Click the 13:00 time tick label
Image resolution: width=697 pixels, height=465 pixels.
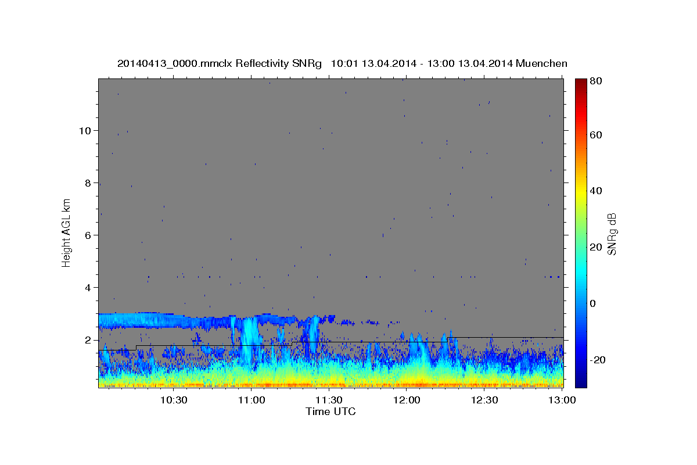point(562,400)
